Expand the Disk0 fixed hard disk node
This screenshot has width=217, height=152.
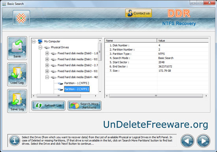[47, 53]
